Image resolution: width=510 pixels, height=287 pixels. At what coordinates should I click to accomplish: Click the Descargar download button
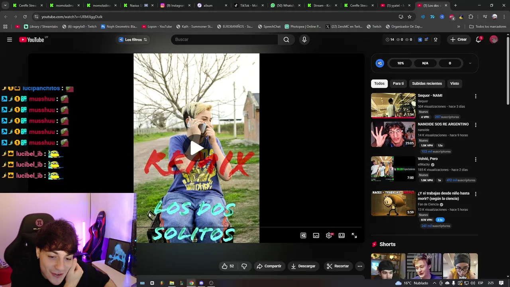click(x=303, y=266)
